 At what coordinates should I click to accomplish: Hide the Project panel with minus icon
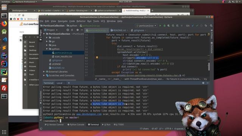(82, 30)
